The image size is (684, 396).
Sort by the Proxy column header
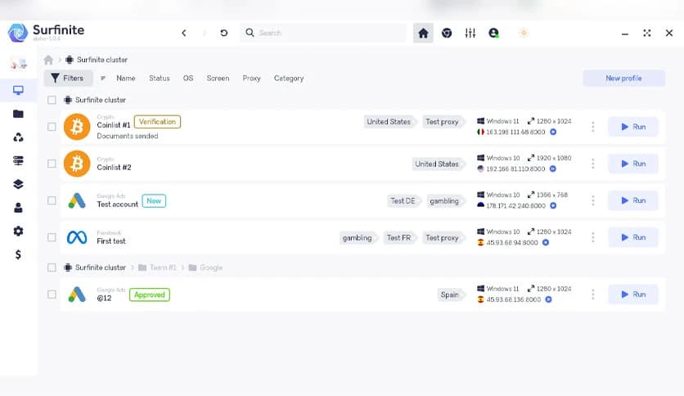251,79
